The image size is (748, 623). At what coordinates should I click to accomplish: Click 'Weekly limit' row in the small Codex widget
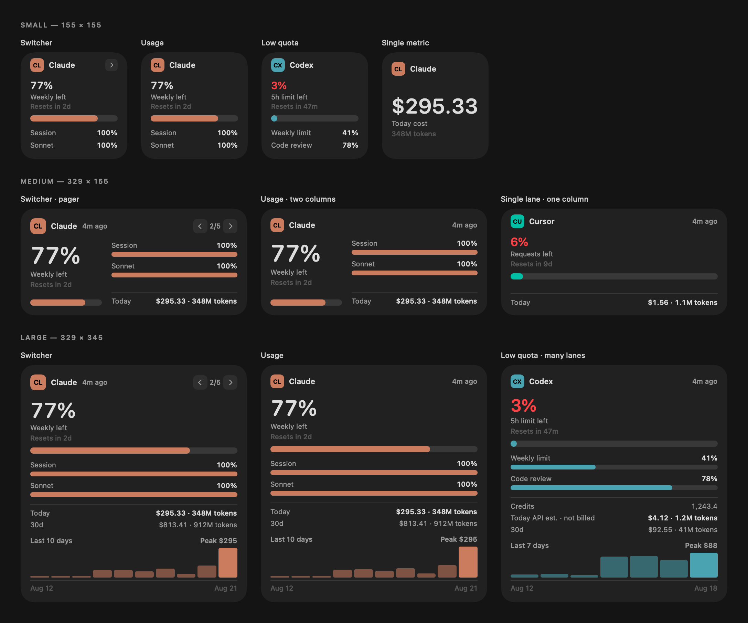click(314, 133)
